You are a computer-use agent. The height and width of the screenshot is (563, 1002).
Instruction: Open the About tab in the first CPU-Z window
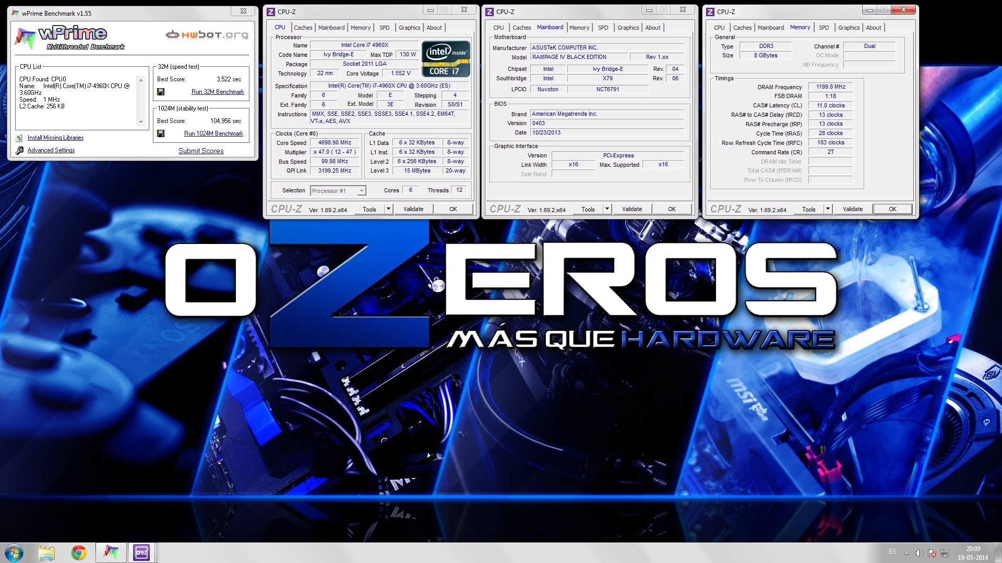point(434,28)
